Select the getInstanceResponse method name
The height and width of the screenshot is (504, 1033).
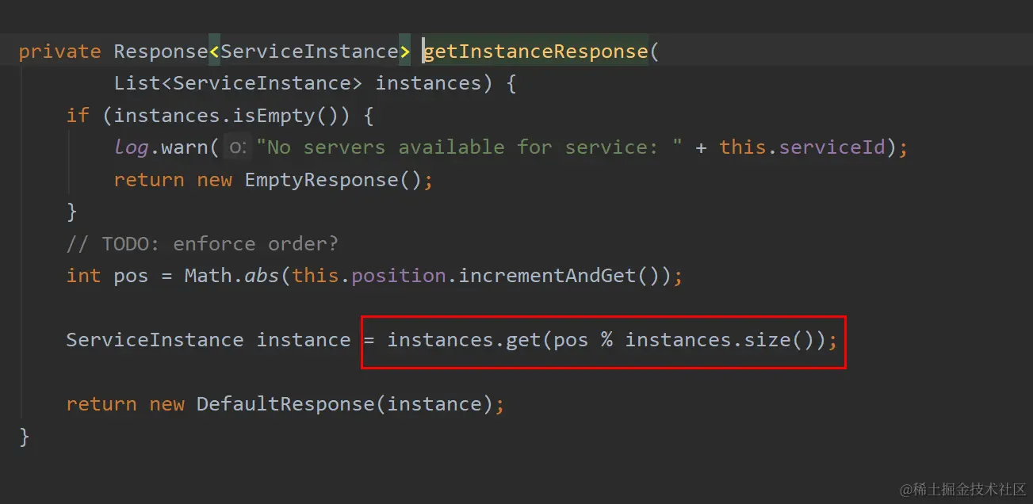click(x=535, y=52)
